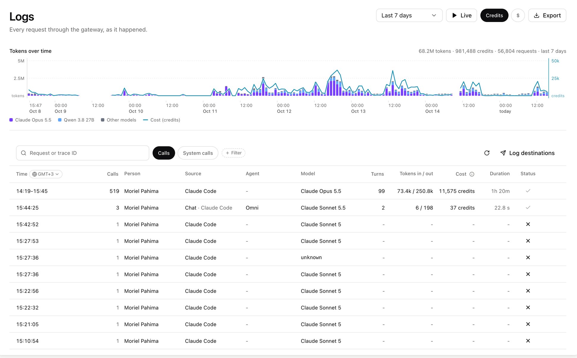Image resolution: width=577 pixels, height=358 pixels.
Task: Click the Omni agent cell
Action: tap(252, 208)
